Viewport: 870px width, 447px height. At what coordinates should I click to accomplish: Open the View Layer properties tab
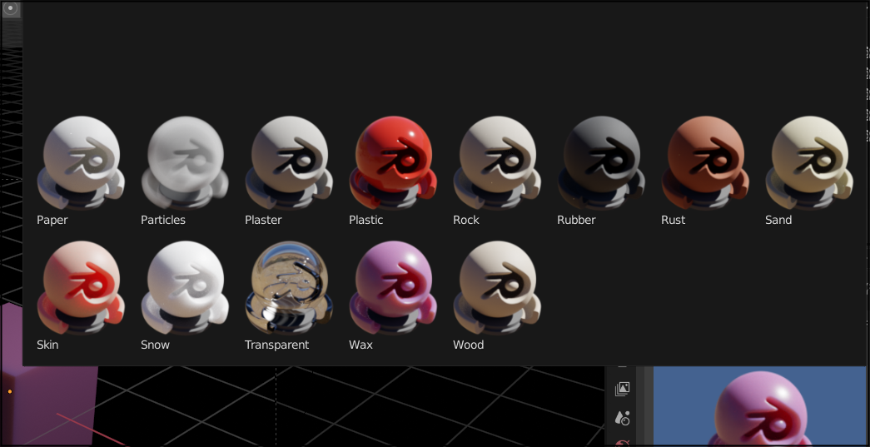(622, 389)
